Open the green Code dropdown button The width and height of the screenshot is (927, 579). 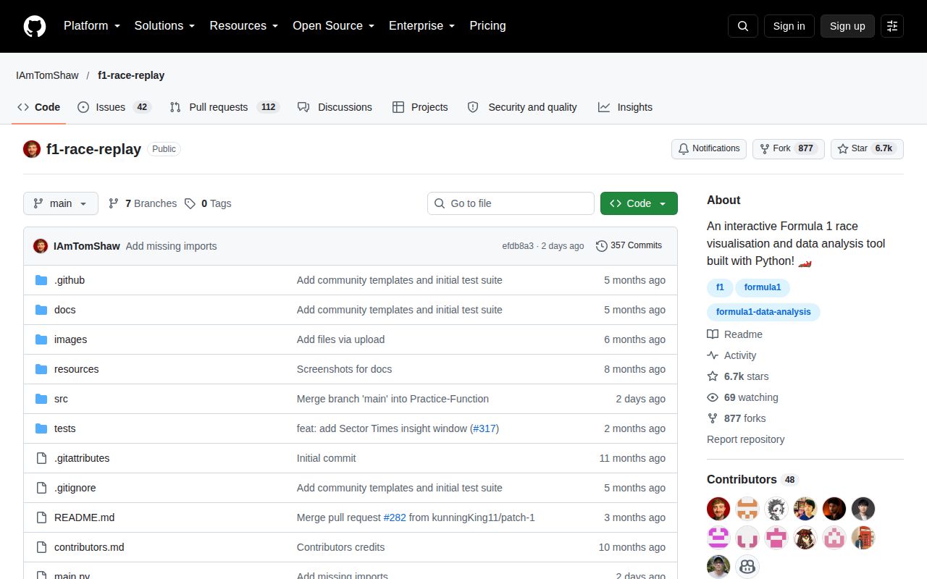(x=639, y=203)
